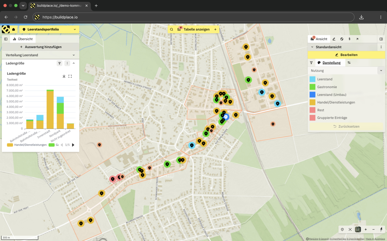Click the Zurücksetzen button
387x241 pixels.
346,127
